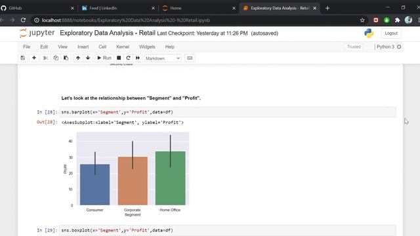420x236 pixels.
Task: Open the browser profile avatar
Action: click(x=408, y=20)
